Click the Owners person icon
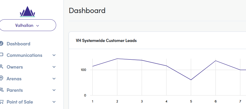 click(1, 67)
